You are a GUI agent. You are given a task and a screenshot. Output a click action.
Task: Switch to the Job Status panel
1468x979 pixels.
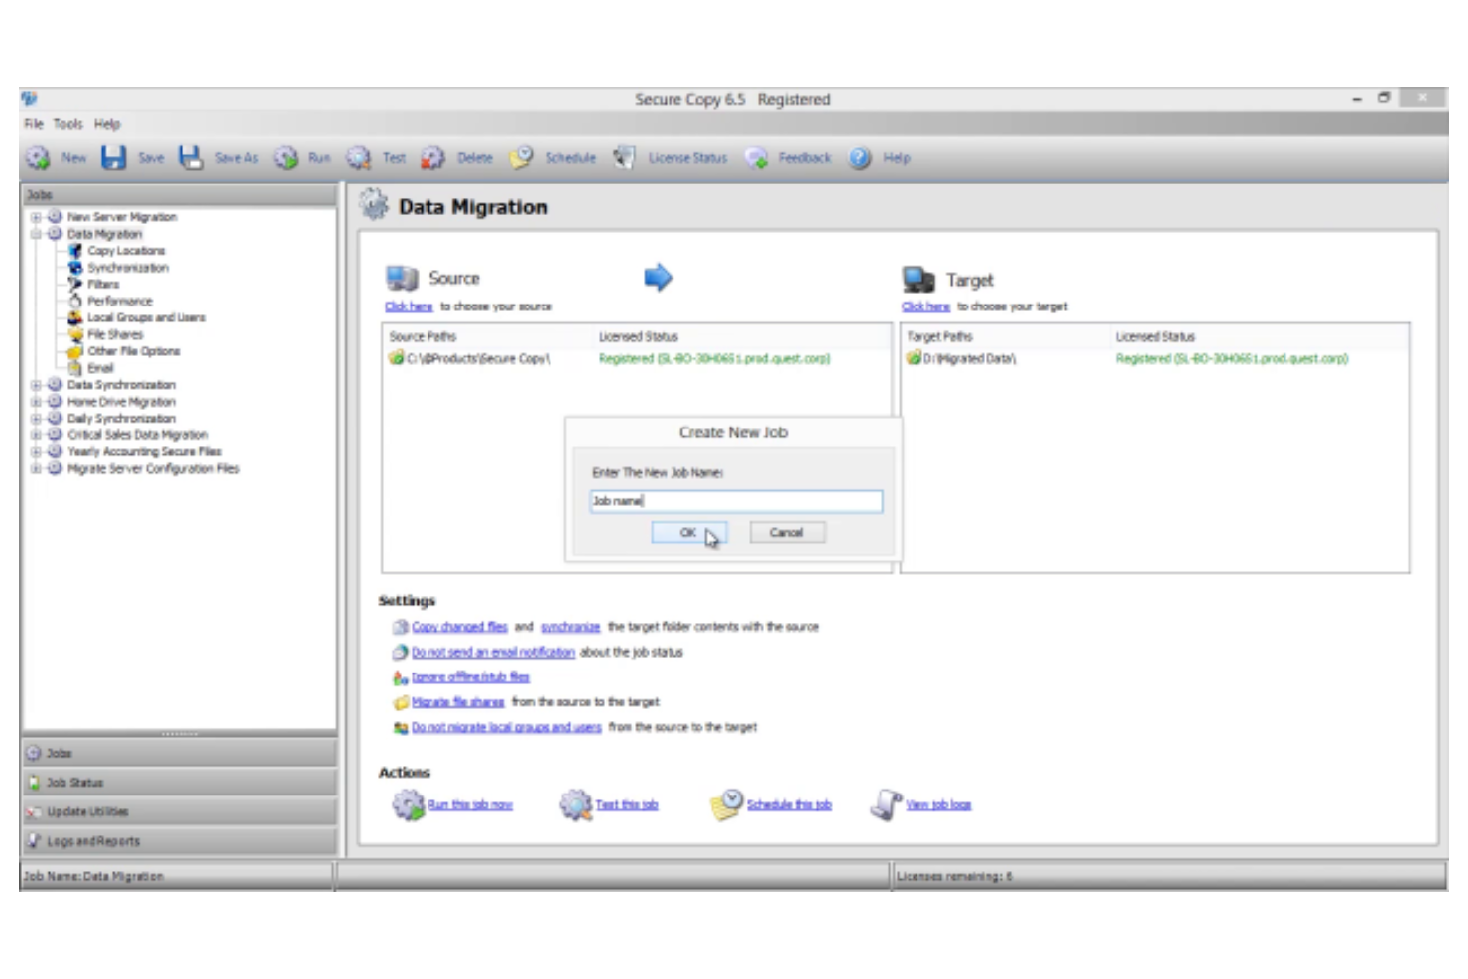(180, 783)
